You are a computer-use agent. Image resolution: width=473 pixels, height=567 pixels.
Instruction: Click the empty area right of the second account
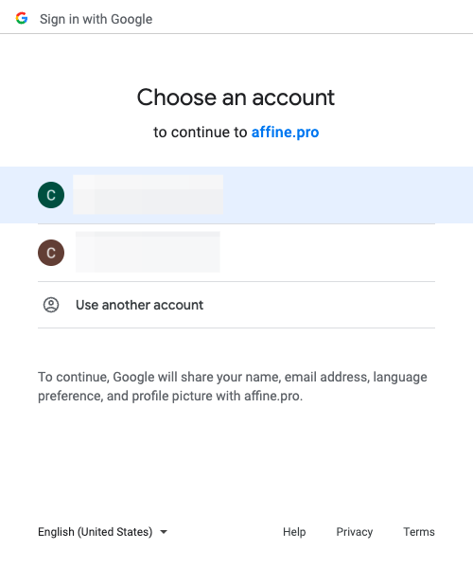[327, 253]
